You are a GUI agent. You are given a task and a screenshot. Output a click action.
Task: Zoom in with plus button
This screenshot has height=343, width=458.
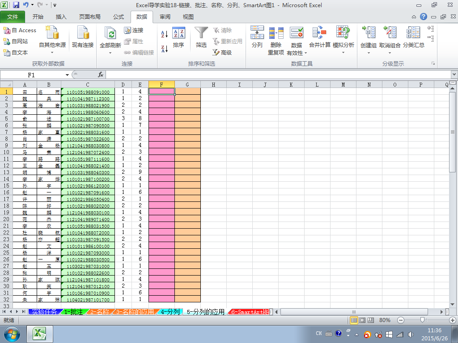pyautogui.click(x=453, y=320)
